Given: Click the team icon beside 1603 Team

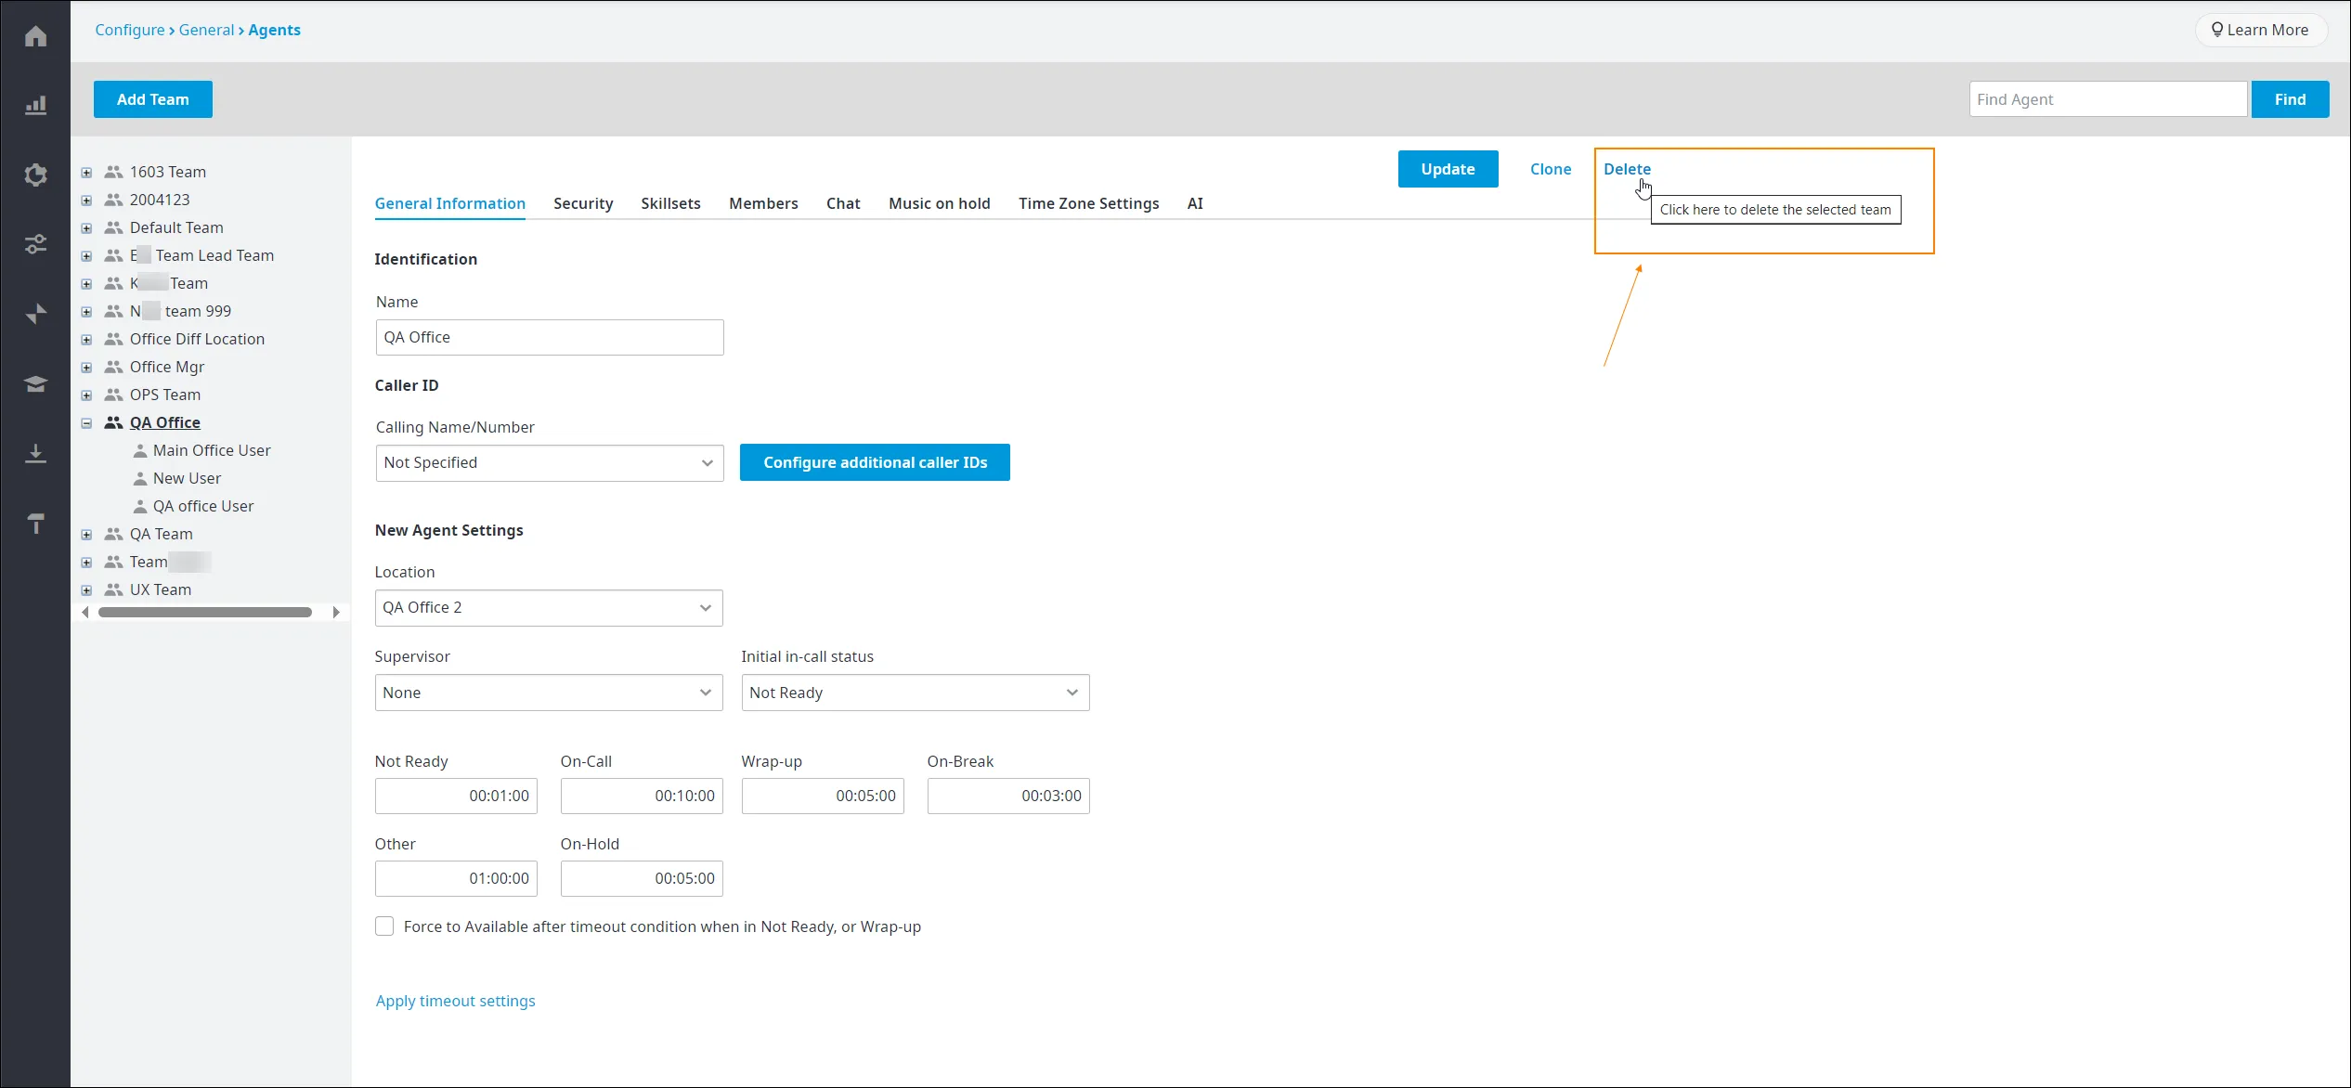Looking at the screenshot, I should tap(113, 172).
